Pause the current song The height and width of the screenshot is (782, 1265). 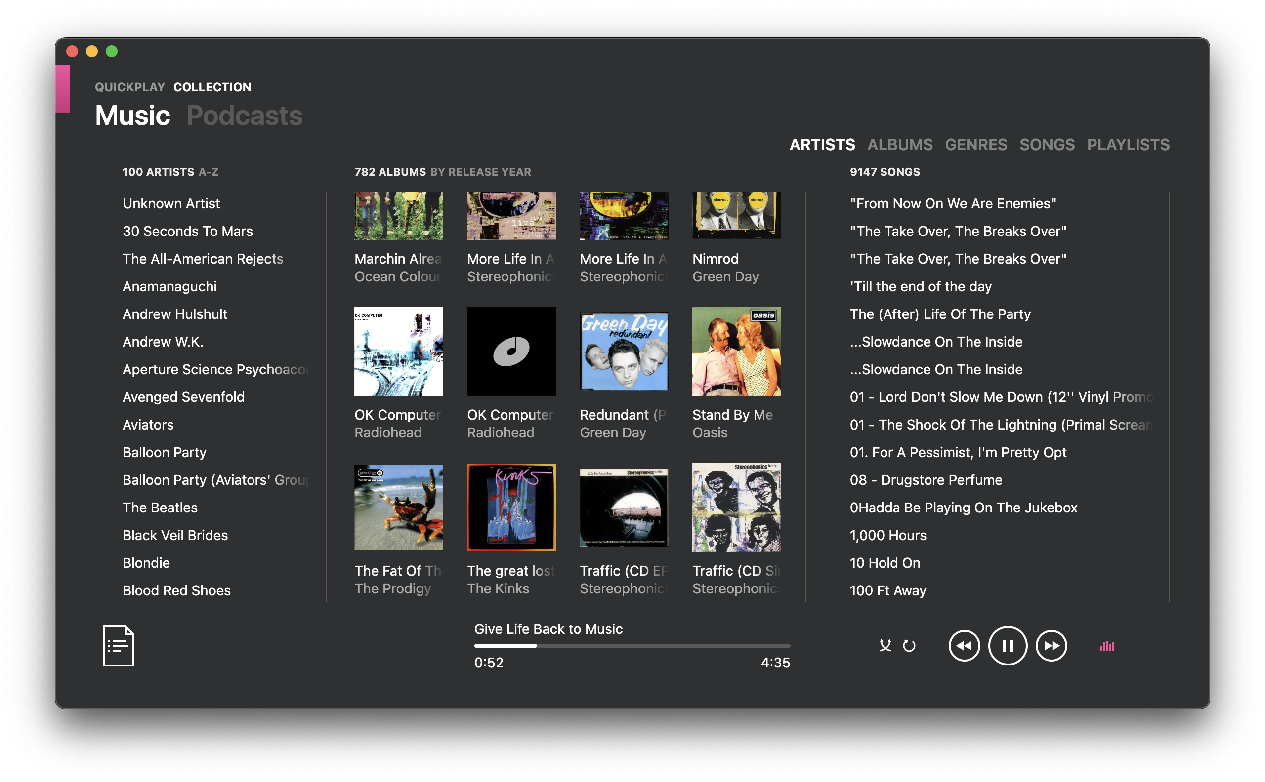coord(1007,645)
